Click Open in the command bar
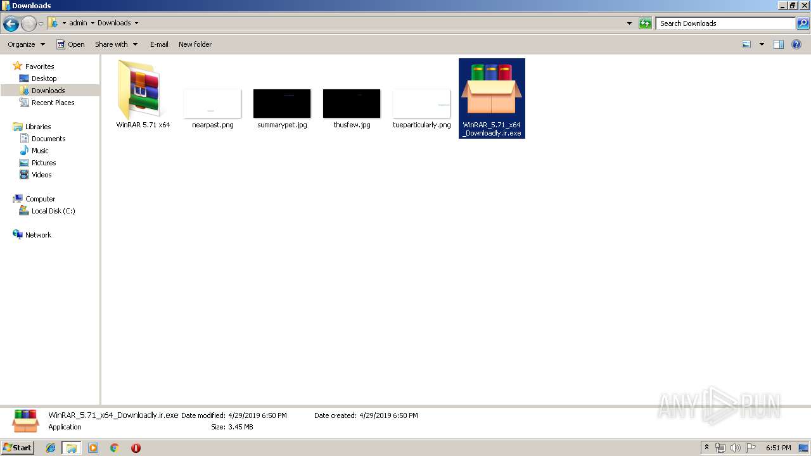 70,44
